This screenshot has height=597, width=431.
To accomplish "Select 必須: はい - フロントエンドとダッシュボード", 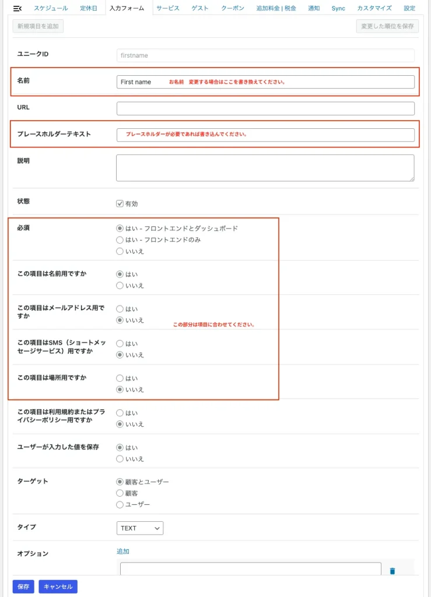I will [120, 229].
